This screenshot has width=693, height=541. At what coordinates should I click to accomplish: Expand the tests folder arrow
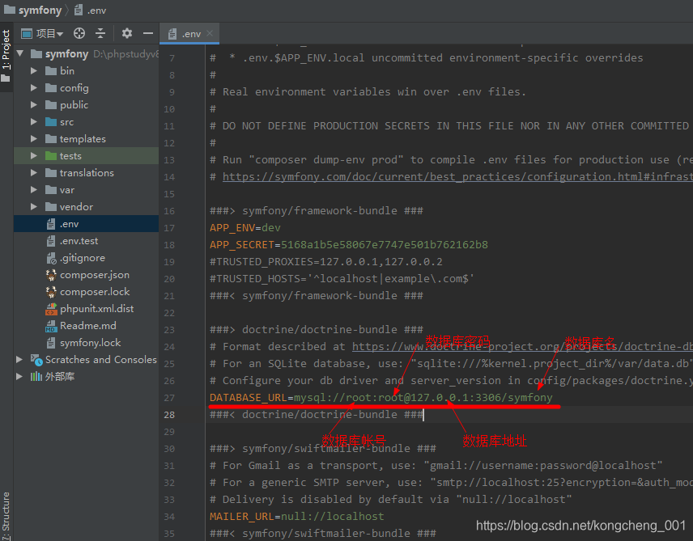tap(33, 155)
